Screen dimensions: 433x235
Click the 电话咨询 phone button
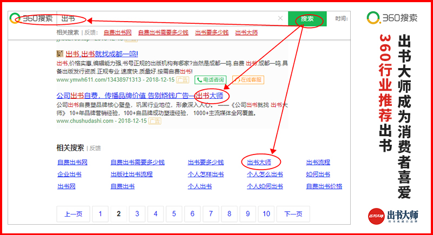point(211,79)
